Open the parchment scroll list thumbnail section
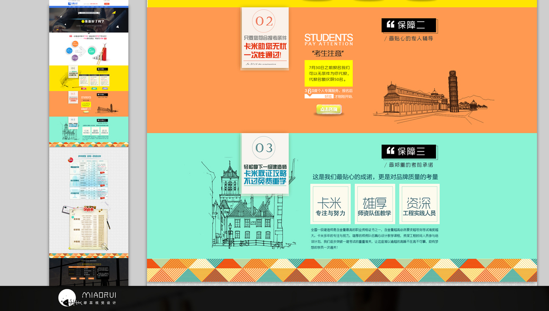 pos(89,229)
